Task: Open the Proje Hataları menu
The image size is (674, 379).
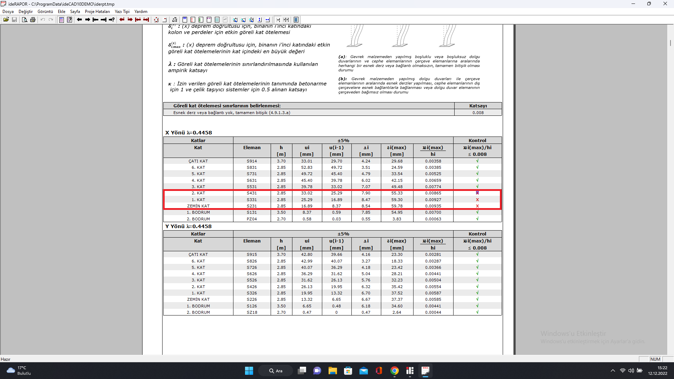Action: click(97, 12)
